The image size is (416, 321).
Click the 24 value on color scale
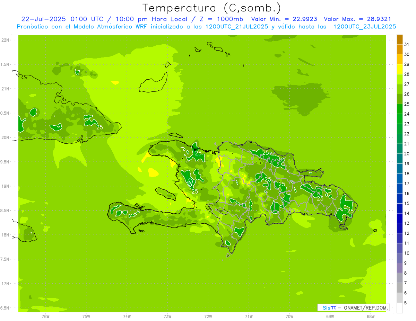tap(407, 114)
